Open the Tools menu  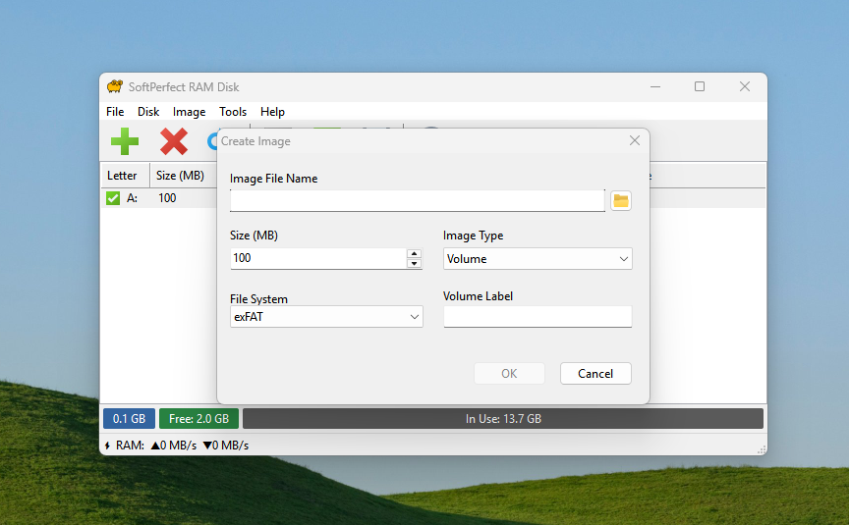tap(233, 112)
